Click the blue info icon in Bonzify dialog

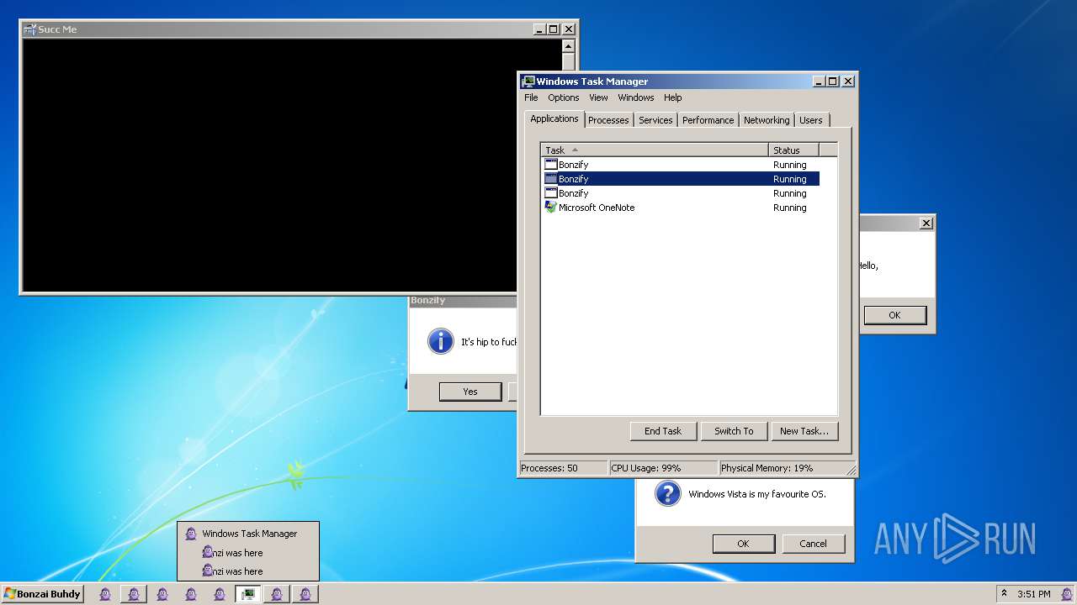(x=441, y=341)
